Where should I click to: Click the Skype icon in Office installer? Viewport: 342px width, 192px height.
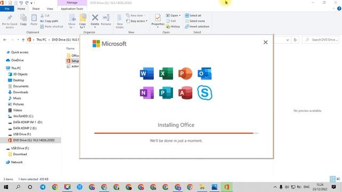click(x=205, y=93)
